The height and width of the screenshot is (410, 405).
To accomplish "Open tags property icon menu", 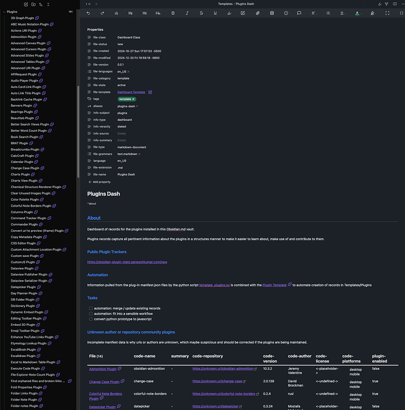I will coord(90,99).
